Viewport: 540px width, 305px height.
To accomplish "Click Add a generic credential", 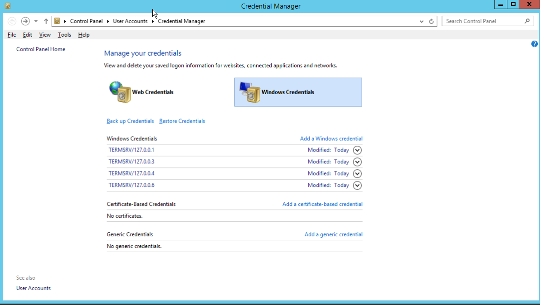I will coord(333,234).
